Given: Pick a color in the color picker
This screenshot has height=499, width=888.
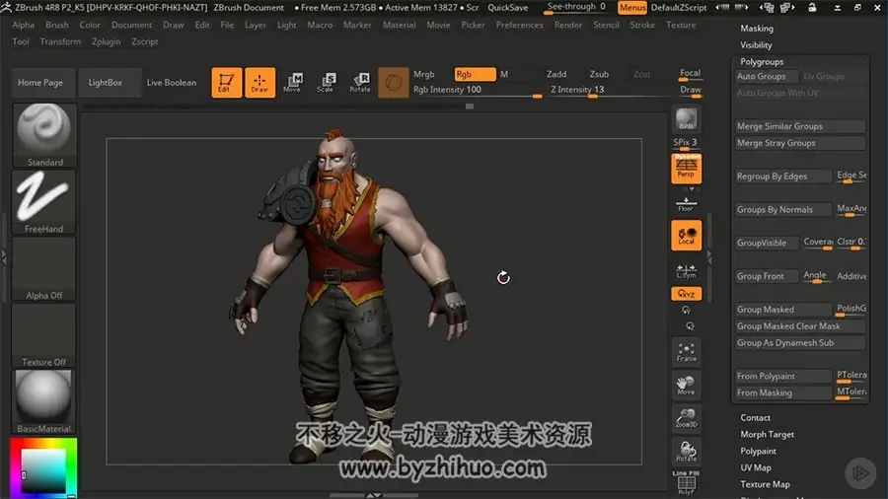Looking at the screenshot, I should (x=43, y=468).
